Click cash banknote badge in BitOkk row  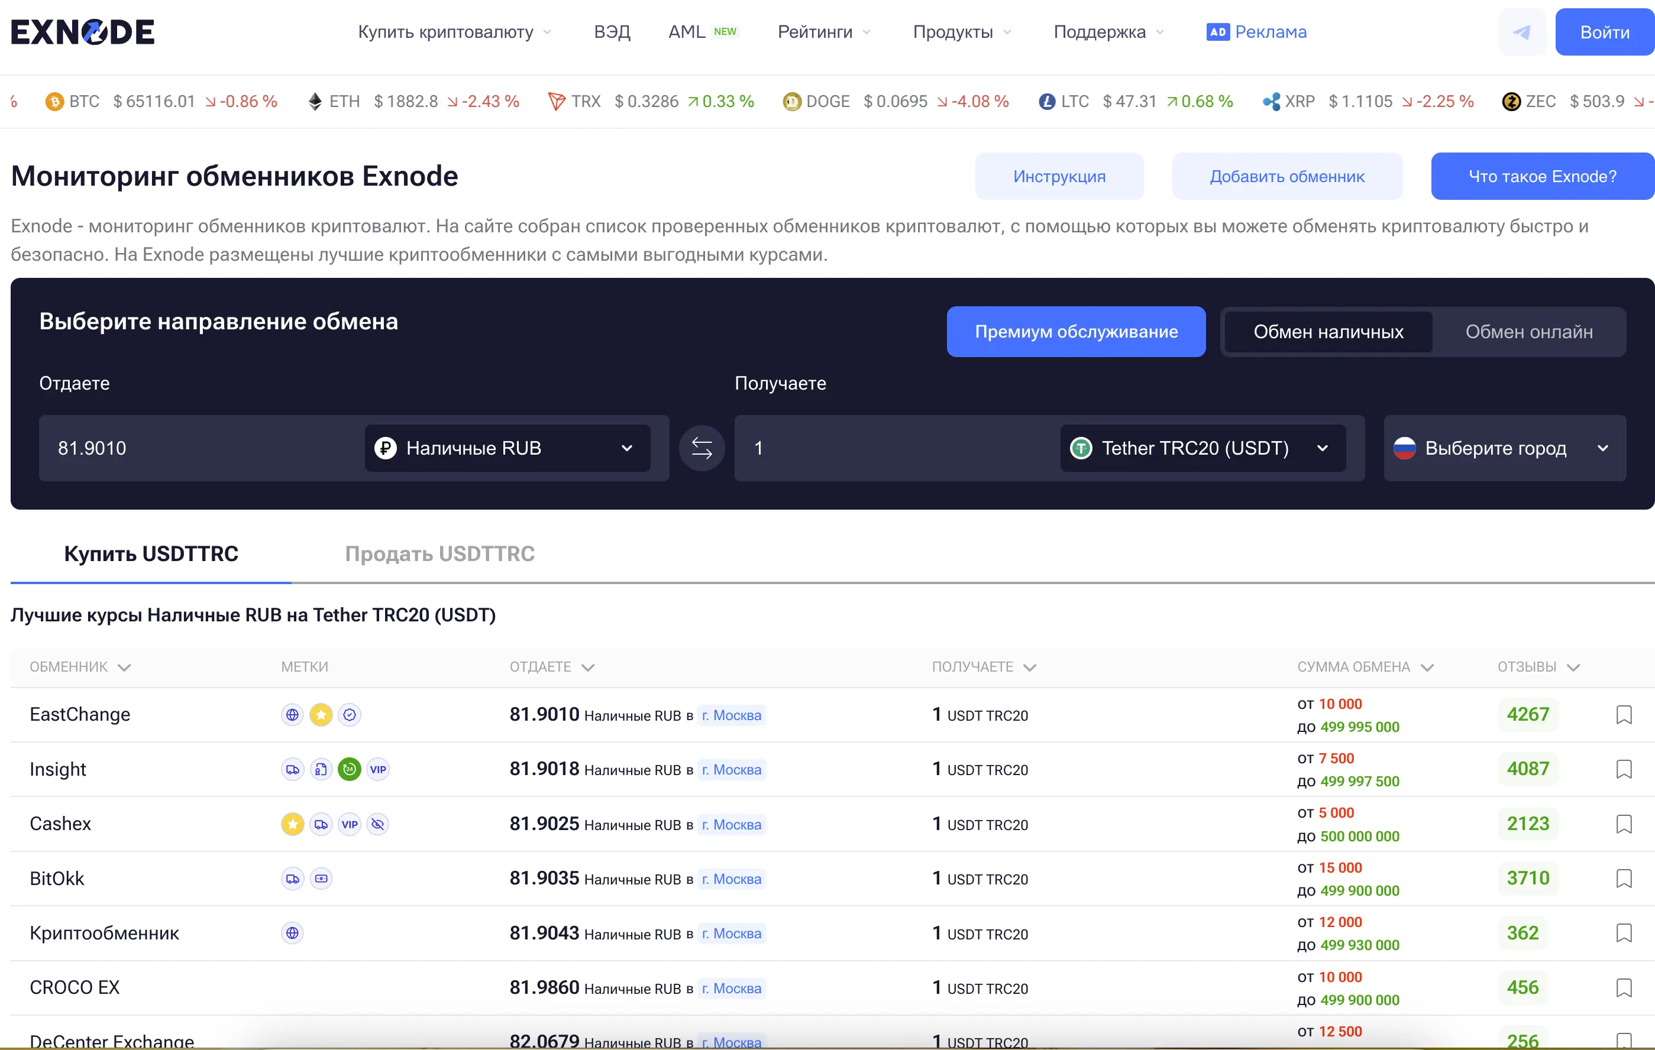click(321, 878)
